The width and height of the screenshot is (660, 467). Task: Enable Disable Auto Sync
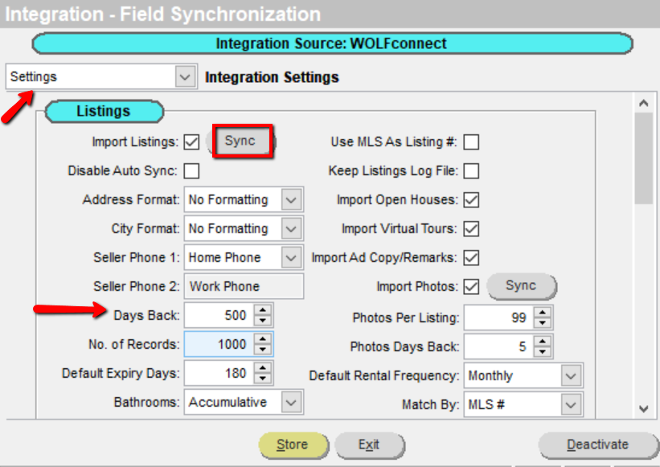pos(191,170)
